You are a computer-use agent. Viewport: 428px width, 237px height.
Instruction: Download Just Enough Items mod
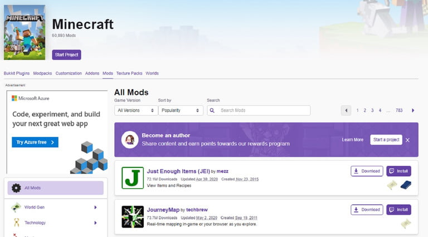point(367,171)
